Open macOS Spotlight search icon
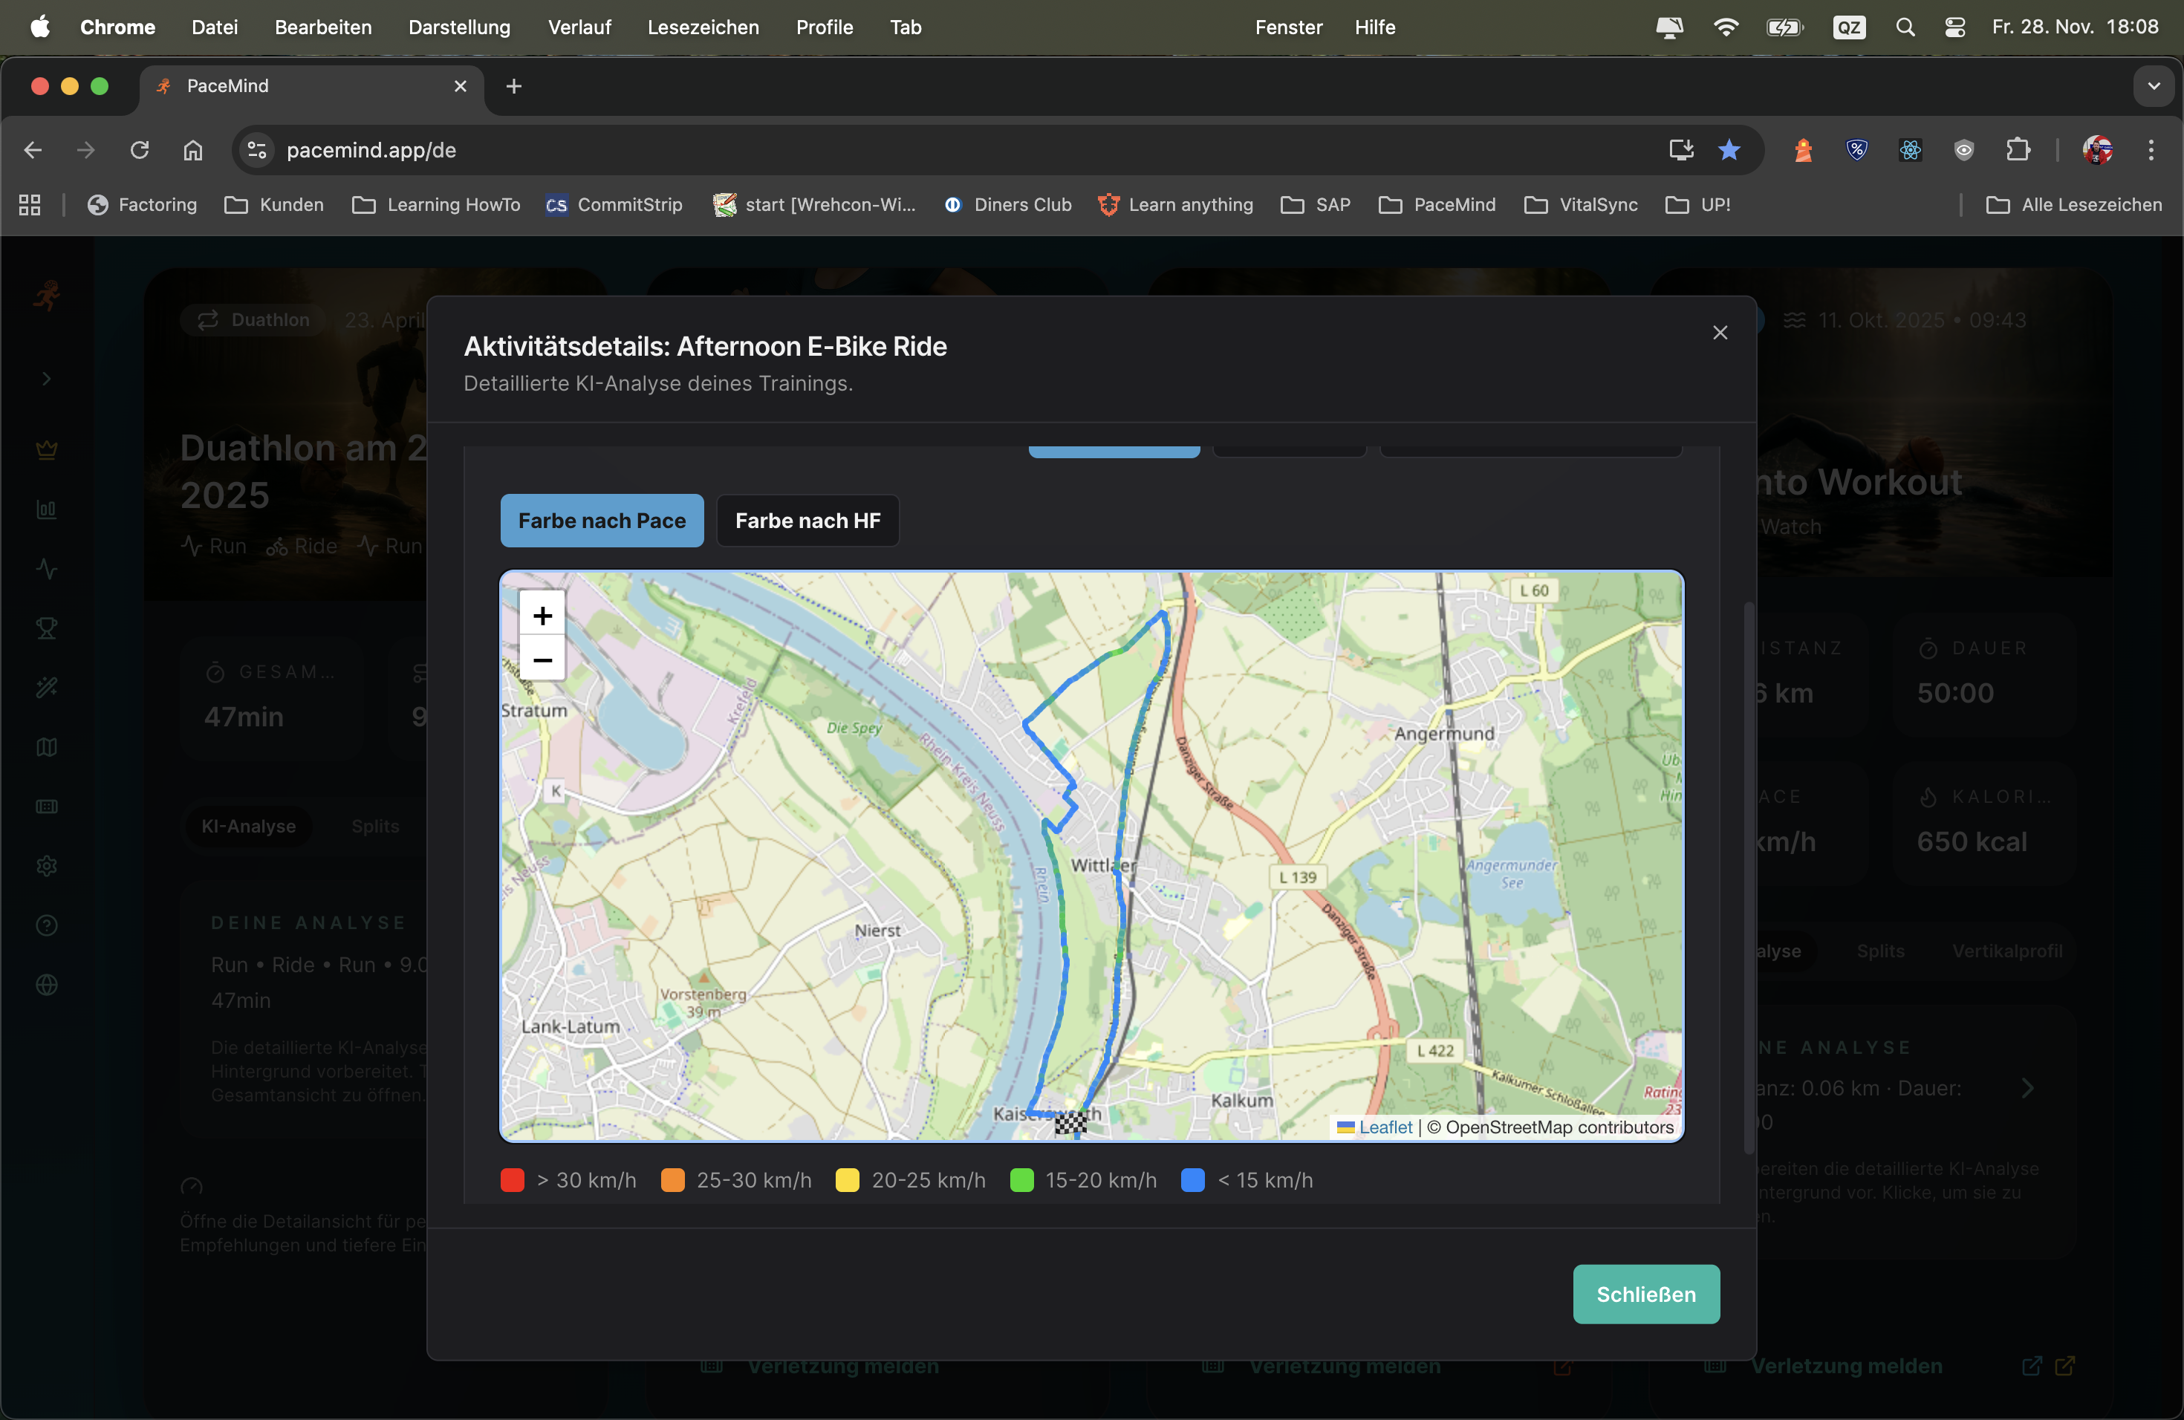 [x=1905, y=27]
